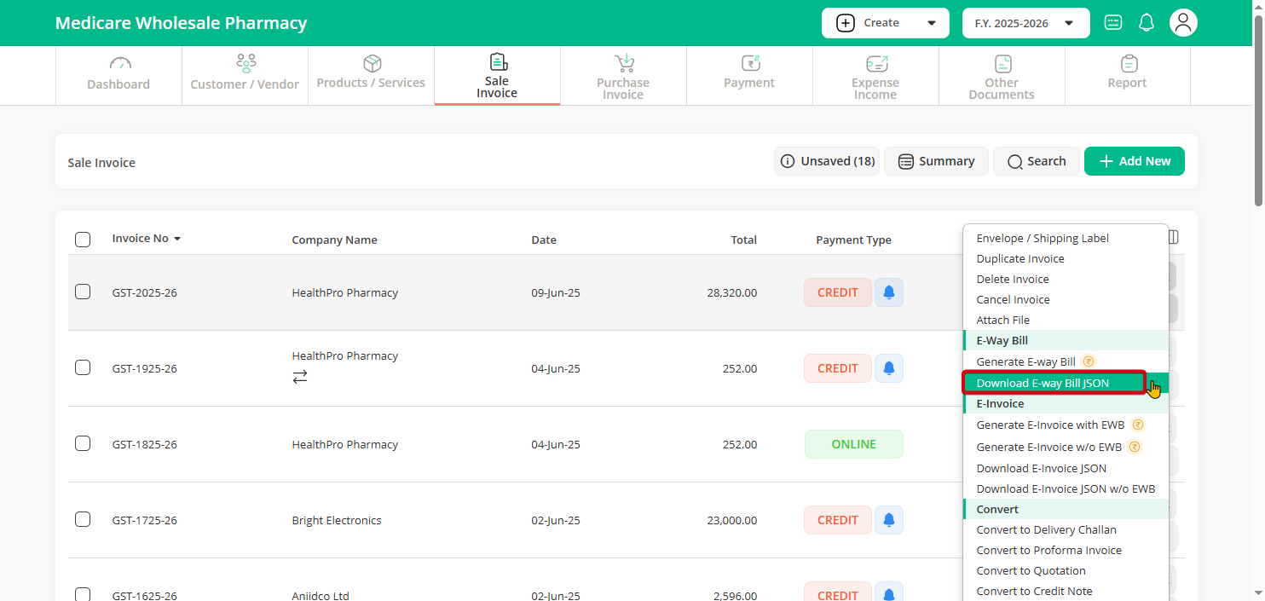Open the user profile avatar icon
Image resolution: width=1265 pixels, height=601 pixels.
coord(1183,23)
